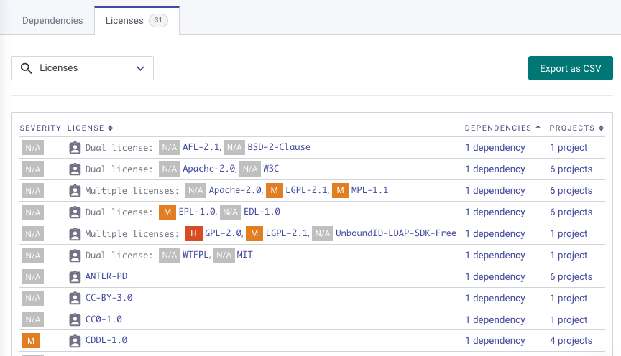The image size is (621, 356).
Task: Sort the table by License column
Action: (x=90, y=128)
